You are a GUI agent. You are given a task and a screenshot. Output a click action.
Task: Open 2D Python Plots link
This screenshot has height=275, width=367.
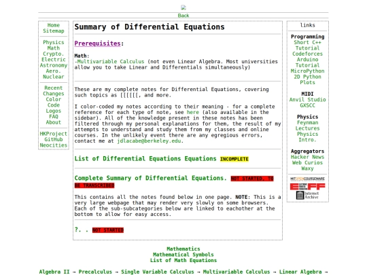pos(307,79)
